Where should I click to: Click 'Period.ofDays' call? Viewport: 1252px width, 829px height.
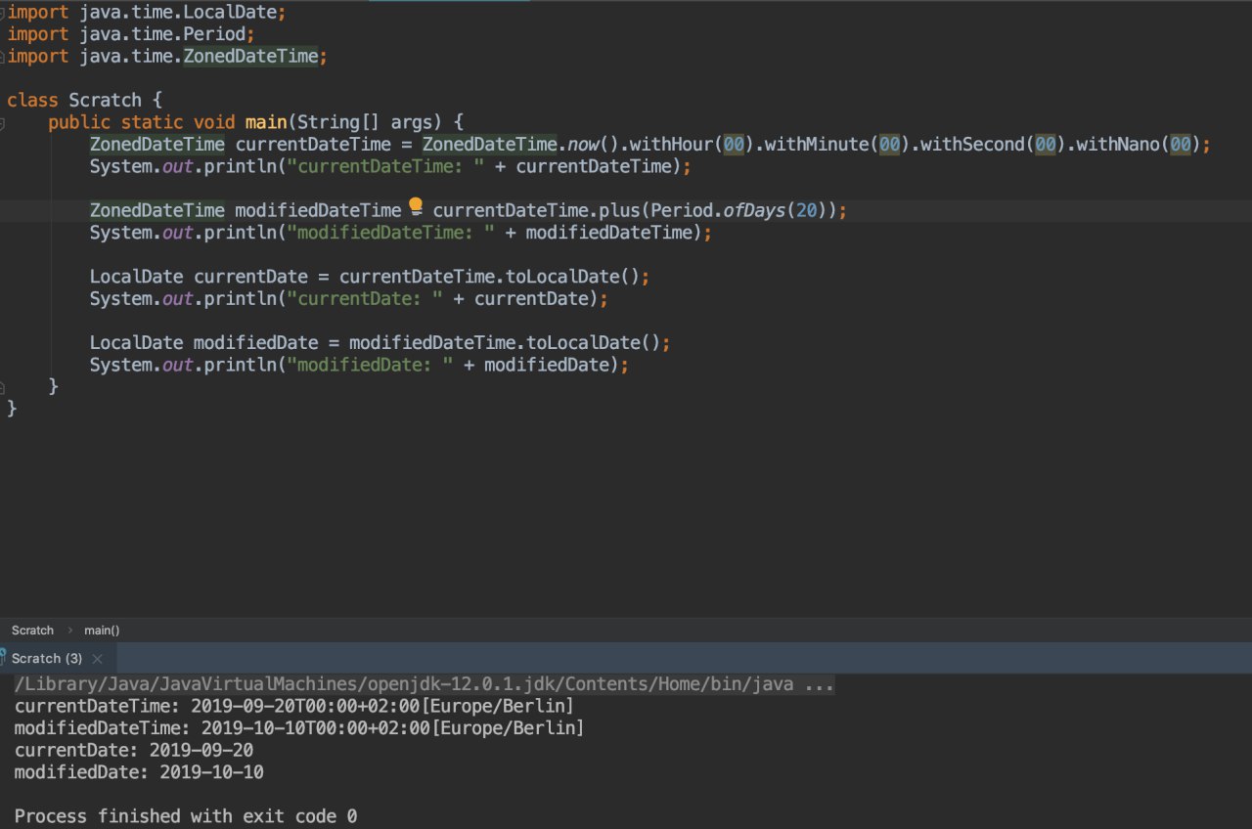click(719, 210)
